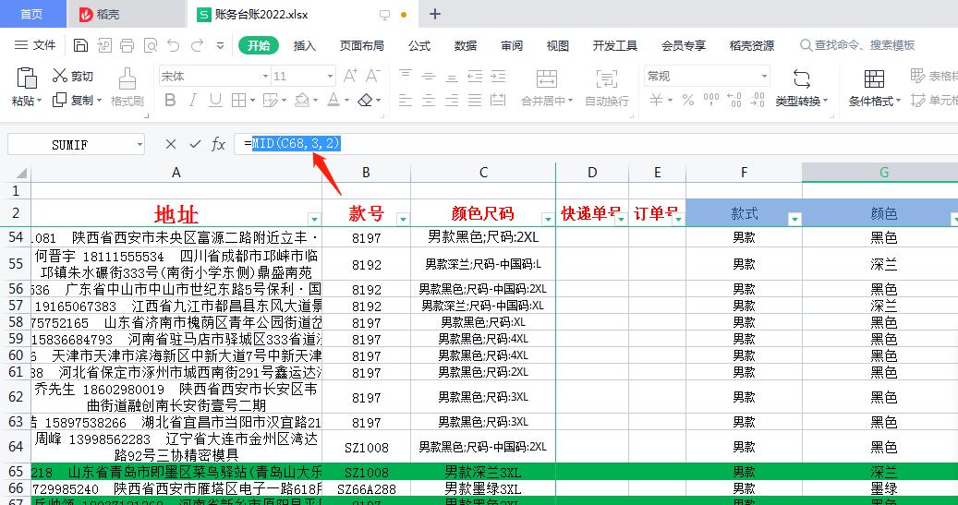Open the filter dropdown on 颜色尺码 header
The width and height of the screenshot is (958, 505).
(548, 219)
